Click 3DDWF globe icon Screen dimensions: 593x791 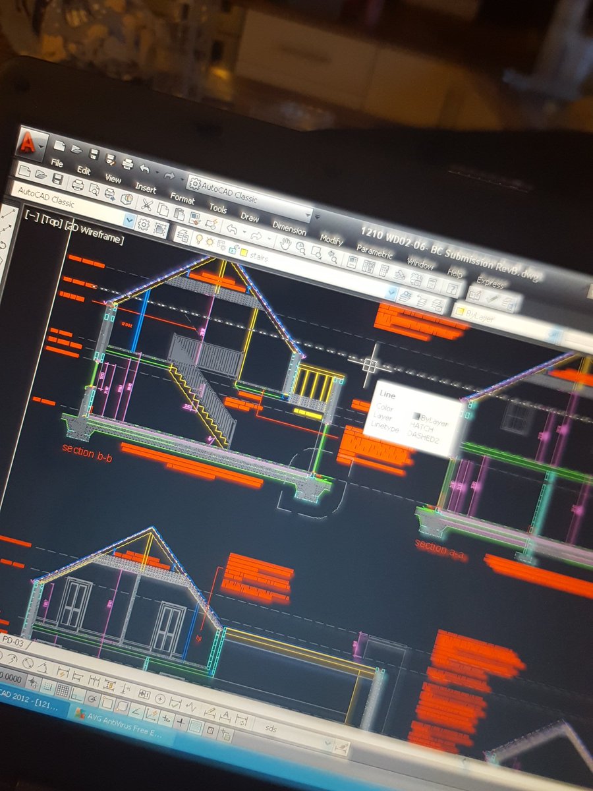click(x=127, y=198)
